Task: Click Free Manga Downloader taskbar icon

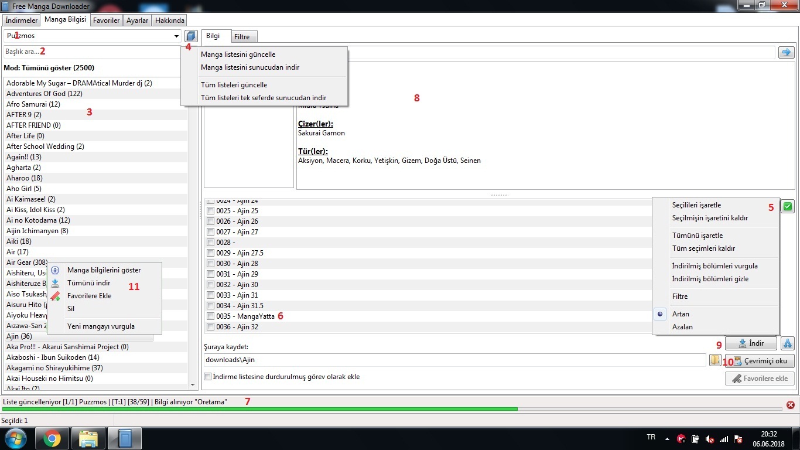Action: coord(125,438)
